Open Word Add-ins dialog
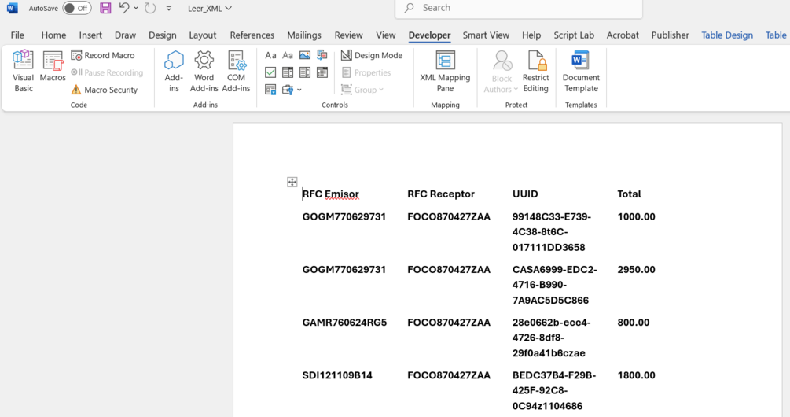 point(204,72)
